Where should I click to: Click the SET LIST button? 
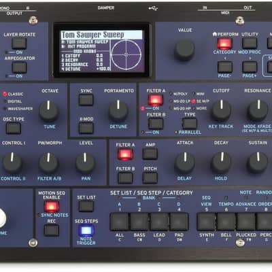click(86, 207)
